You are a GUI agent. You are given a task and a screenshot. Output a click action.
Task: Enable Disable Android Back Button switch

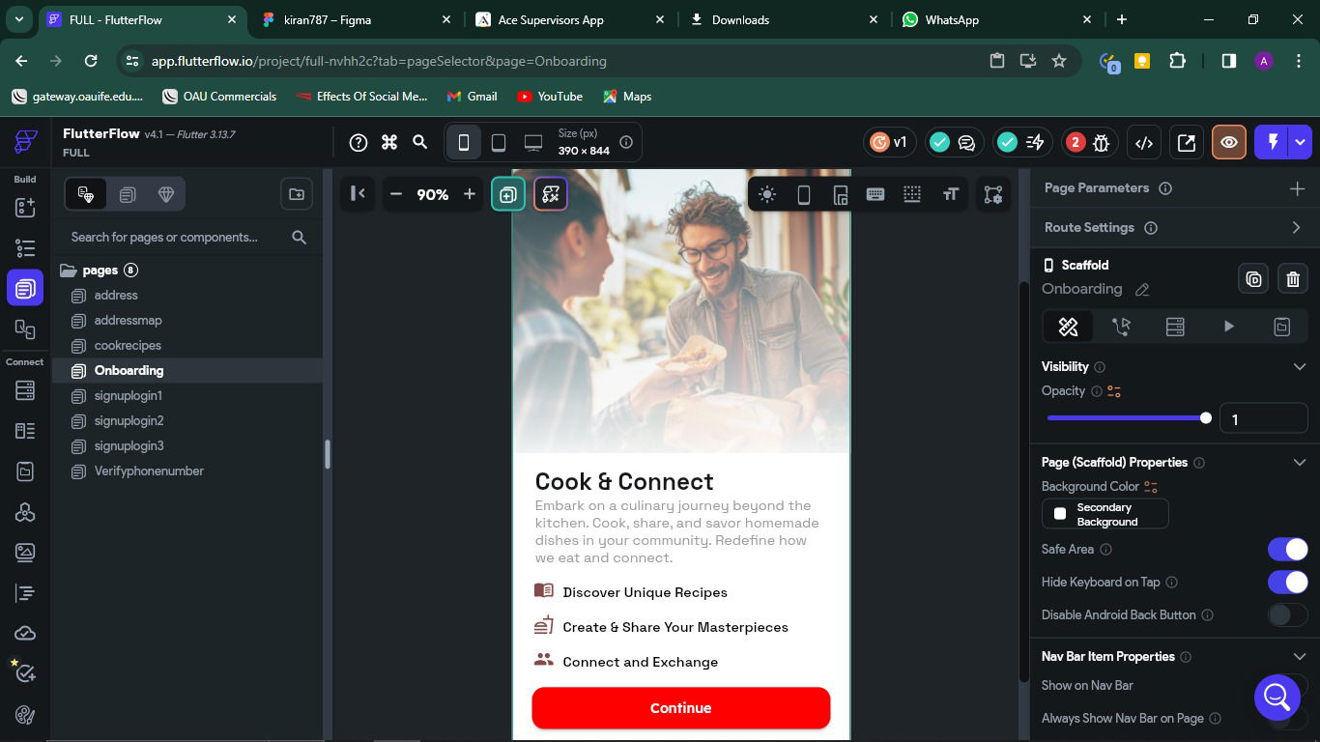tap(1287, 614)
